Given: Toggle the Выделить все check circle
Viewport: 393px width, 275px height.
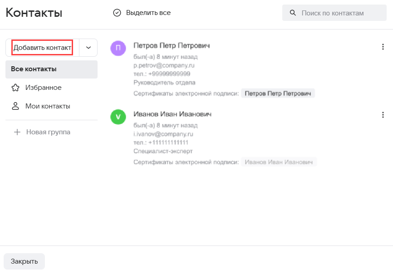Looking at the screenshot, I should click(x=117, y=13).
